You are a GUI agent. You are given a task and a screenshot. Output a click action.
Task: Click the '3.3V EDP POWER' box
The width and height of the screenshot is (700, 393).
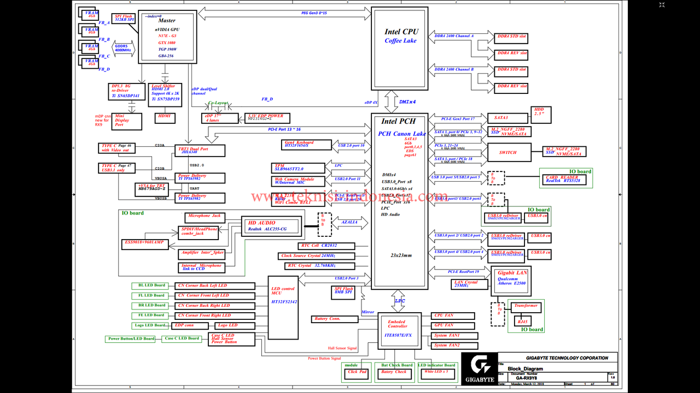(x=267, y=118)
